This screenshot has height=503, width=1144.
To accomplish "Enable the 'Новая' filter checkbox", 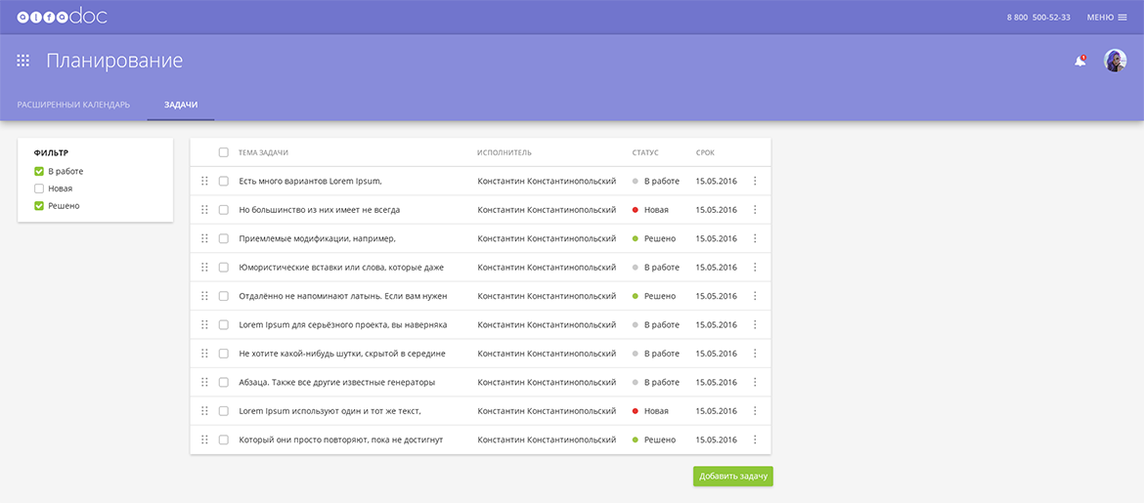I will coord(39,189).
